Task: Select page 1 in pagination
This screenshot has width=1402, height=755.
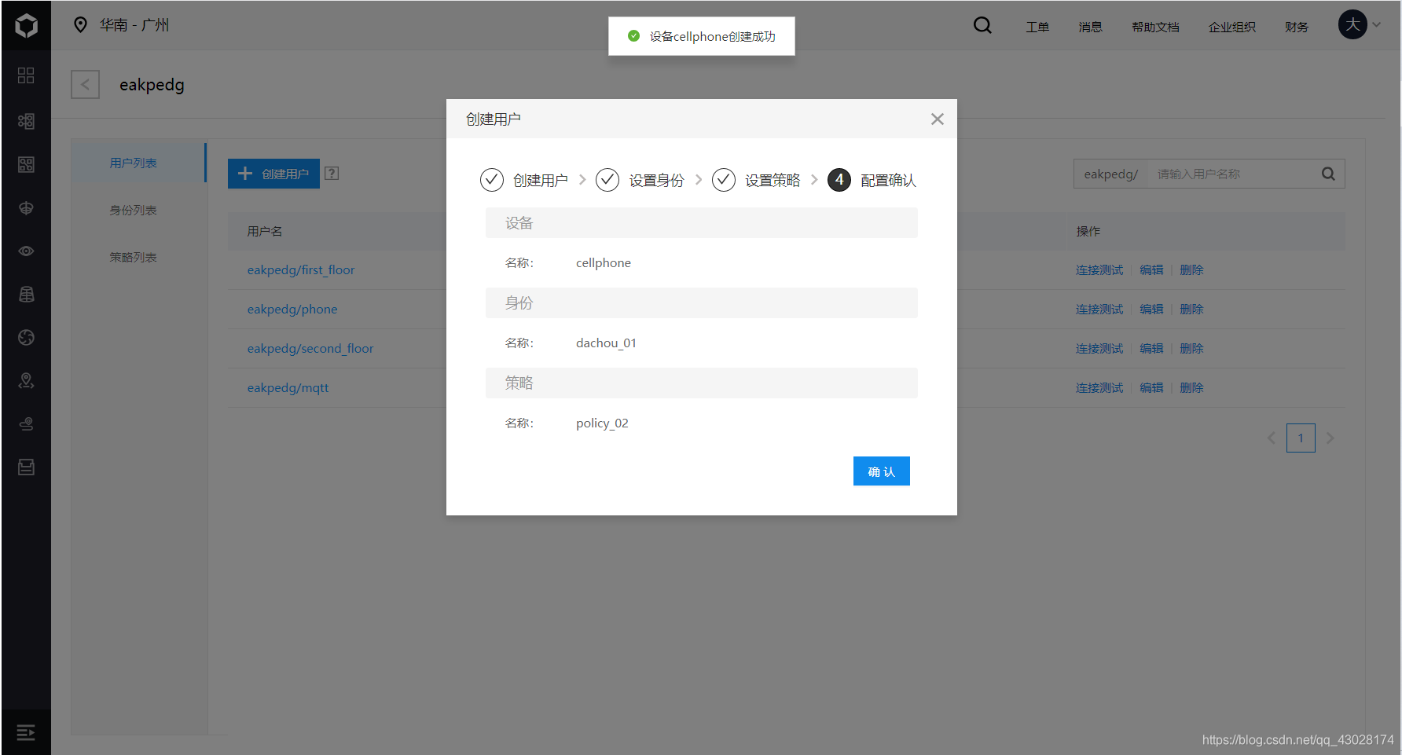Action: click(1301, 438)
